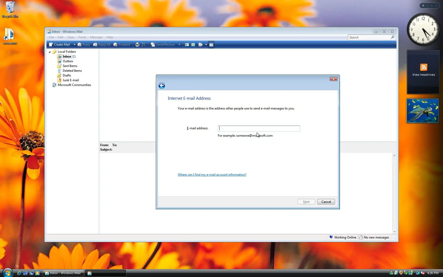Click the No new messages status entry

[x=374, y=237]
